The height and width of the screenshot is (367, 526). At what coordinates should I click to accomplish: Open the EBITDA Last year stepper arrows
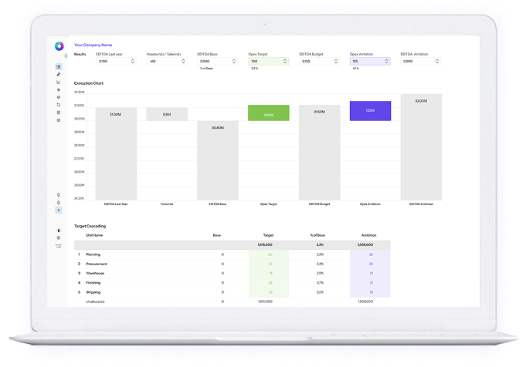(x=134, y=61)
